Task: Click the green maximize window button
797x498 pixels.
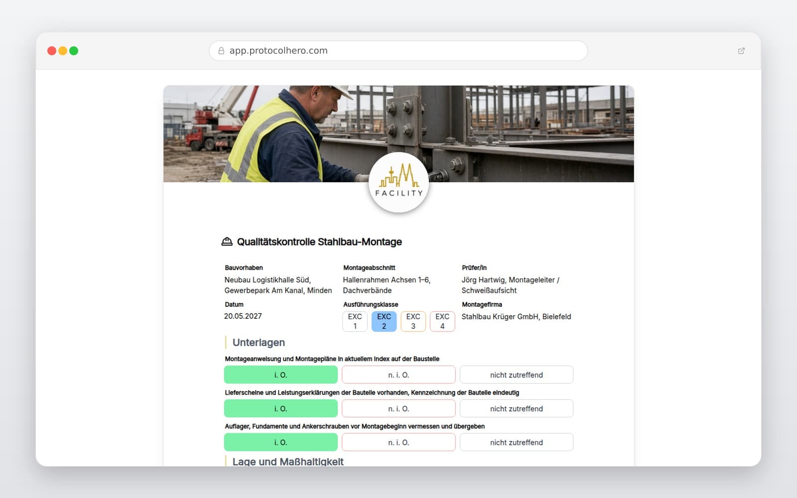Action: [x=74, y=51]
